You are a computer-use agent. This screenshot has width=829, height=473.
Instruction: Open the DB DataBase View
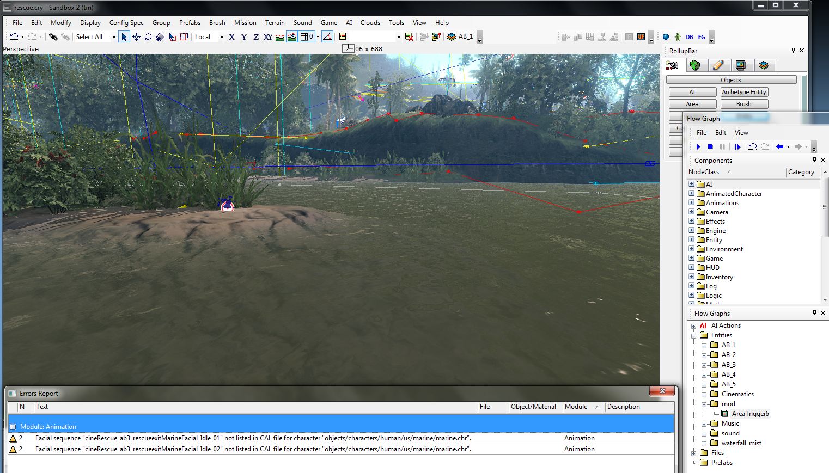(x=689, y=37)
